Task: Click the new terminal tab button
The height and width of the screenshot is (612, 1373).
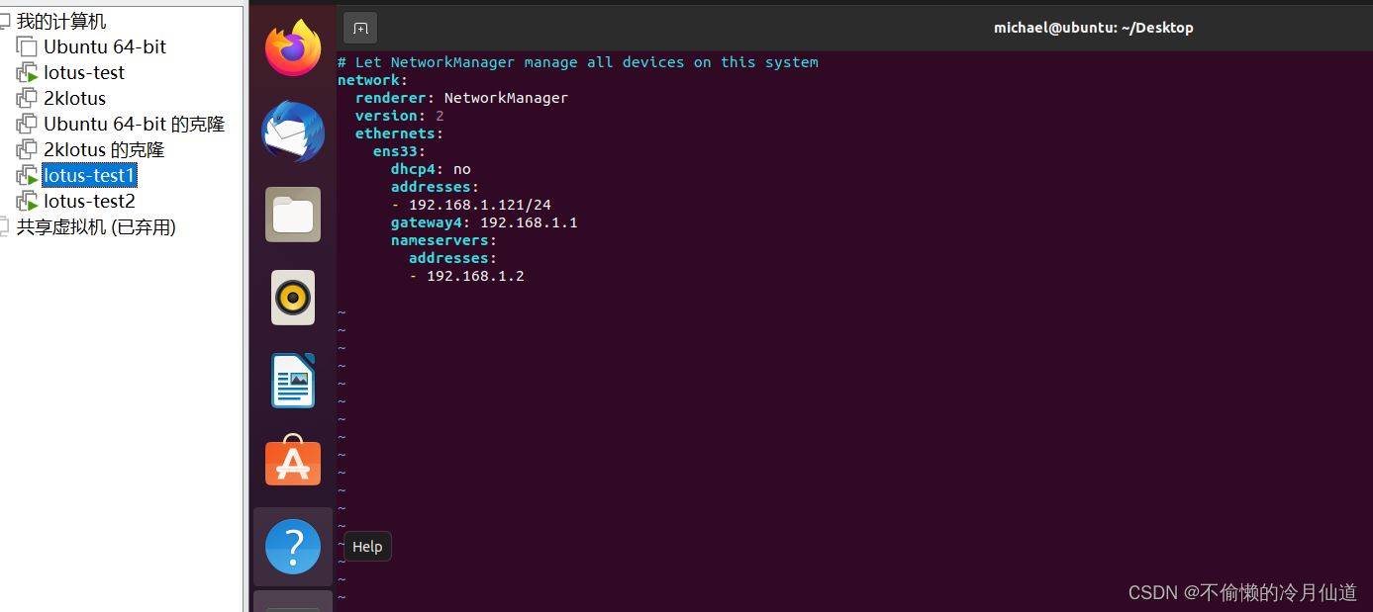Action: tap(360, 28)
